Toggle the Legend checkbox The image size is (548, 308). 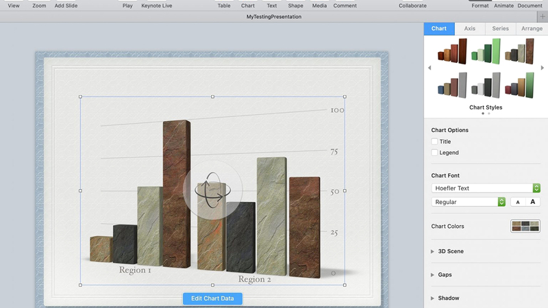435,153
